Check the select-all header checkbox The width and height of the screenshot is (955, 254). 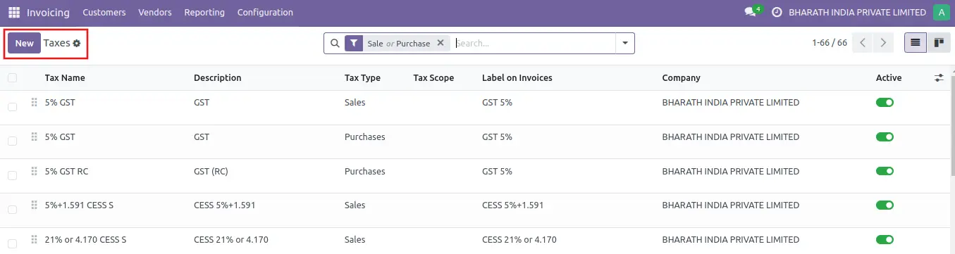[x=12, y=78]
